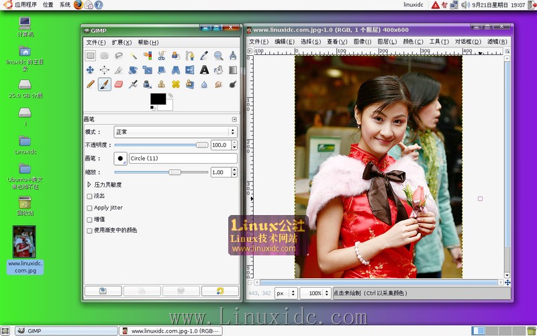Expand the 压力灵敏度 section

[90, 184]
